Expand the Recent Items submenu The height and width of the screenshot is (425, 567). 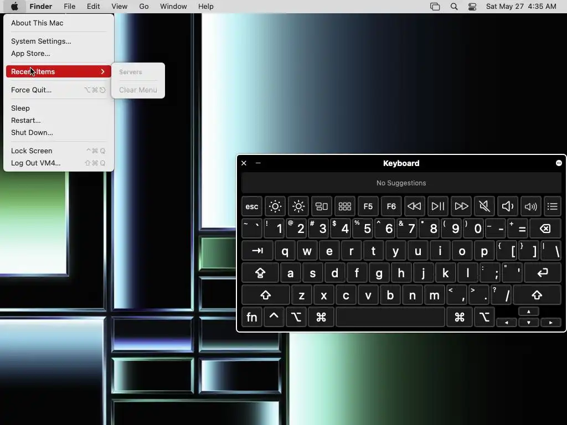point(59,71)
